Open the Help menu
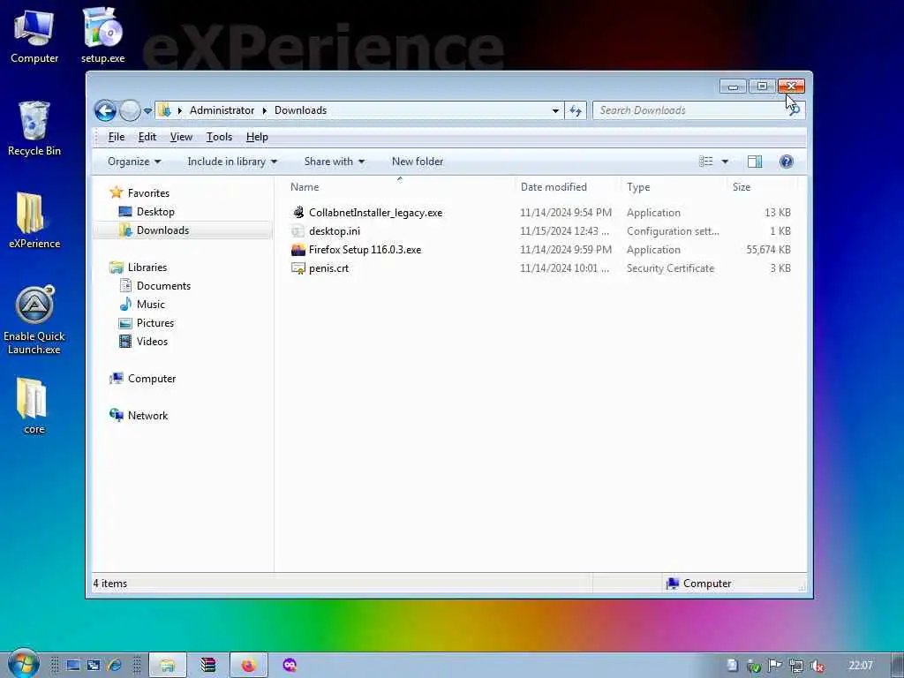Image resolution: width=904 pixels, height=678 pixels. click(x=257, y=137)
